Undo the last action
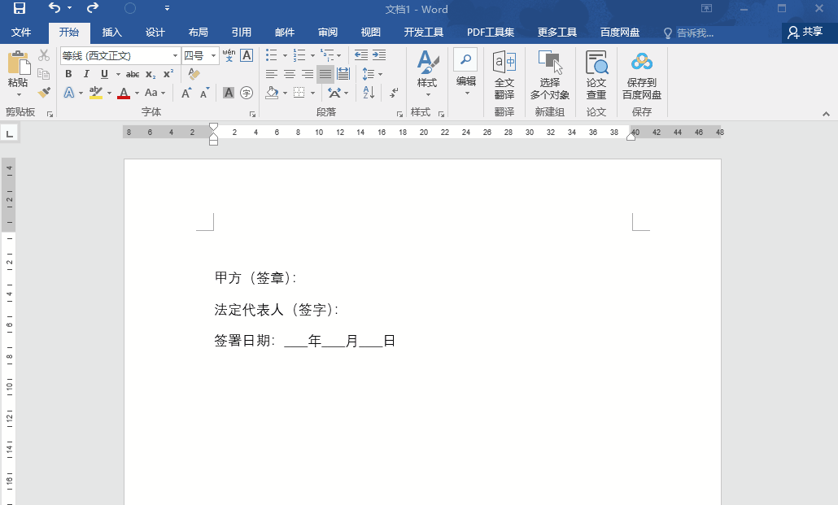The width and height of the screenshot is (838, 505). click(x=54, y=7)
